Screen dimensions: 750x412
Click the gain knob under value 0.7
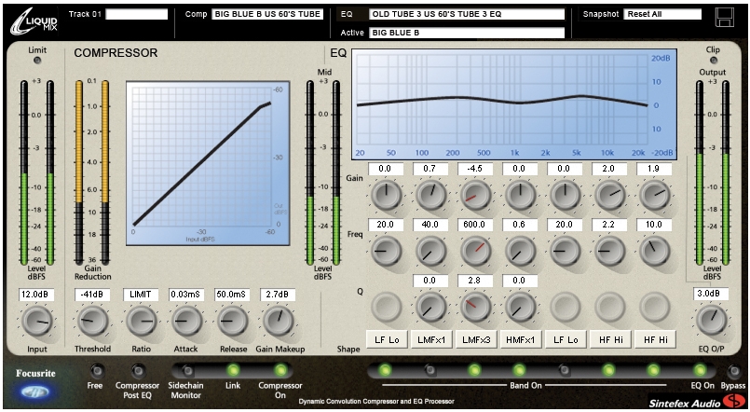431,195
